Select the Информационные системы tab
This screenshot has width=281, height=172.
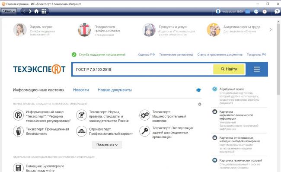click(38, 90)
